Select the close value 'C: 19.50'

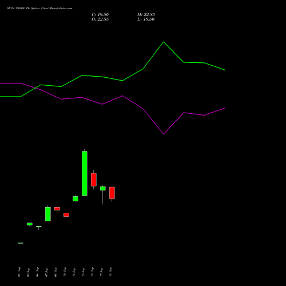[100, 15]
